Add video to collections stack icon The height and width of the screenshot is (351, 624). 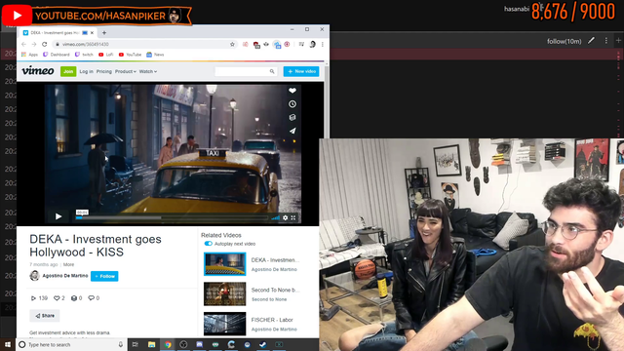pos(292,117)
